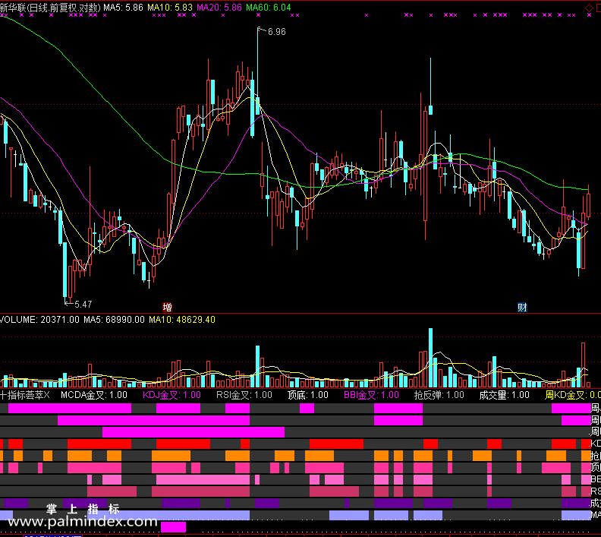
Task: Click the RSI金叉: 1.00 label
Action: 244,395
